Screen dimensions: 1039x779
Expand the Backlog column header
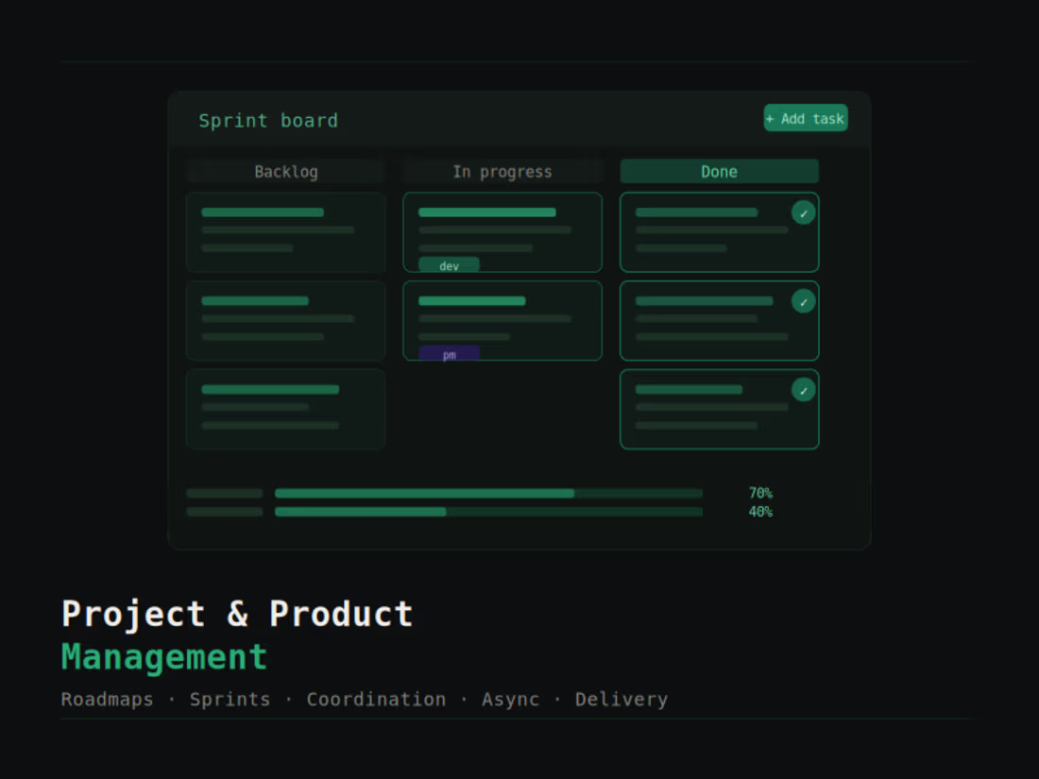tap(285, 171)
